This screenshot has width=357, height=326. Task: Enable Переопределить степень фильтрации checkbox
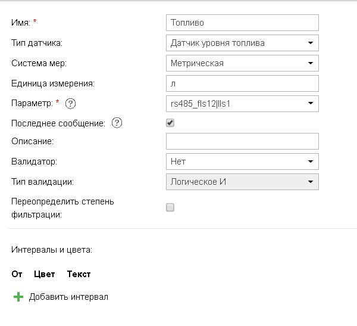pos(170,207)
